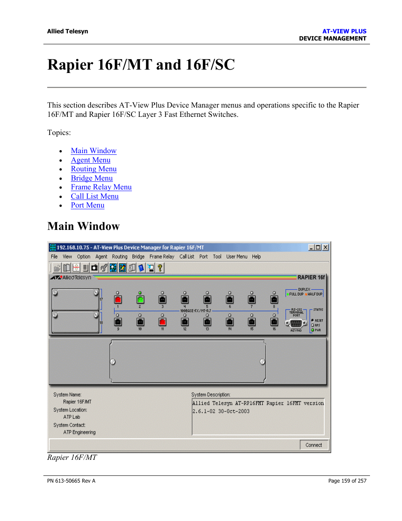Select red port 11 on the switch
The image size is (402, 521).
tap(162, 322)
